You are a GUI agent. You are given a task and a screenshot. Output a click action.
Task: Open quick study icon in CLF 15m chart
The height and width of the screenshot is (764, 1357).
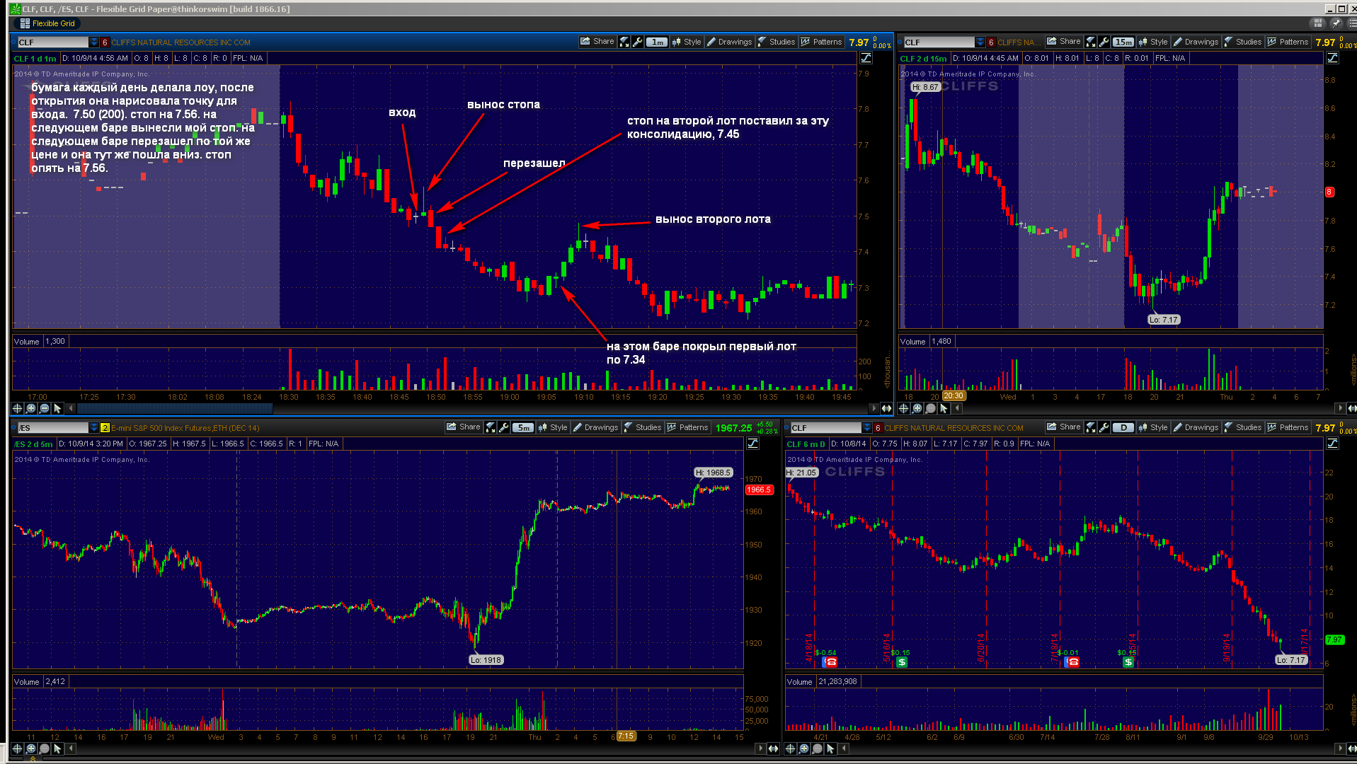click(1091, 42)
